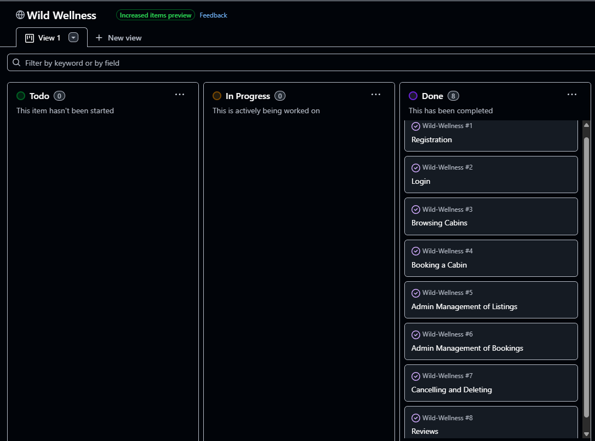Open the Done column three-dot menu
This screenshot has height=441, width=595.
click(x=572, y=94)
